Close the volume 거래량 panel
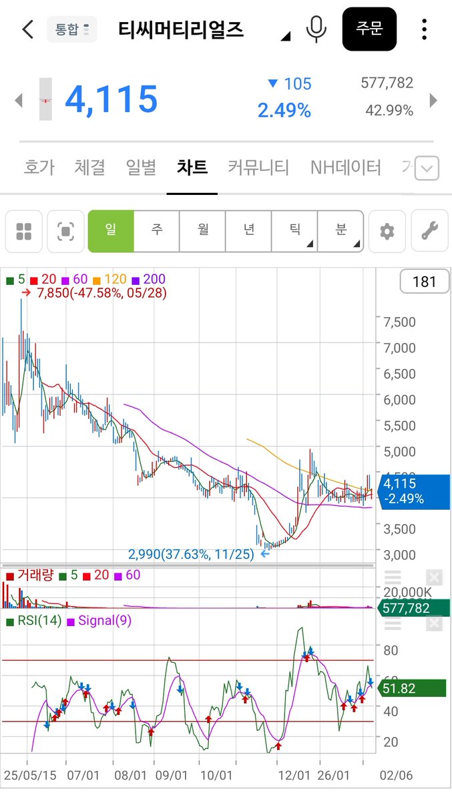 click(434, 577)
